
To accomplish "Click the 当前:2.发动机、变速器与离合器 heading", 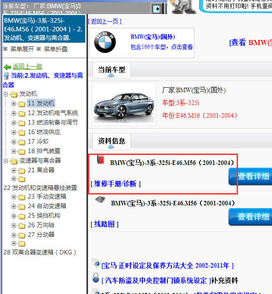I will coord(43,80).
